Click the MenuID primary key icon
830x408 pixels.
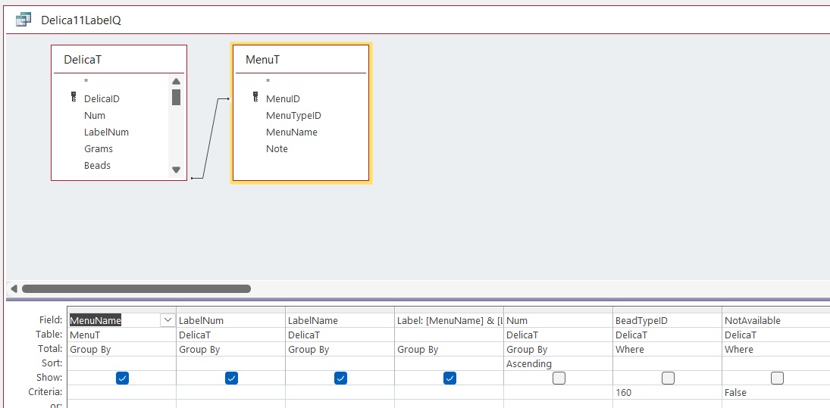click(255, 98)
